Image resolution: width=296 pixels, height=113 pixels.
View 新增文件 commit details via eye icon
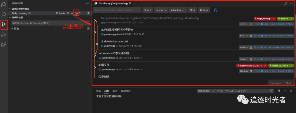100,69
